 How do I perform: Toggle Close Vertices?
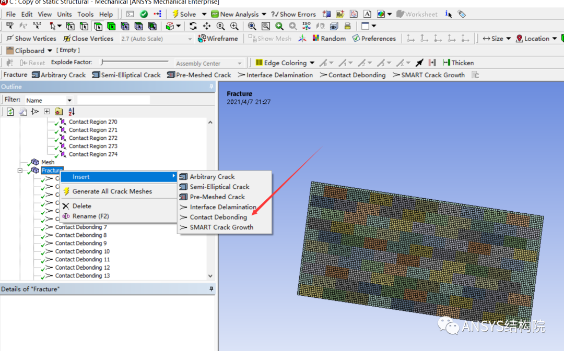88,39
